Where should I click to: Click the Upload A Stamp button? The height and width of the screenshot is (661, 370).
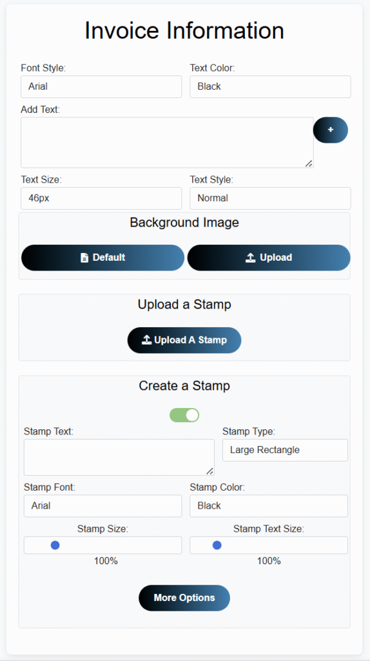184,340
